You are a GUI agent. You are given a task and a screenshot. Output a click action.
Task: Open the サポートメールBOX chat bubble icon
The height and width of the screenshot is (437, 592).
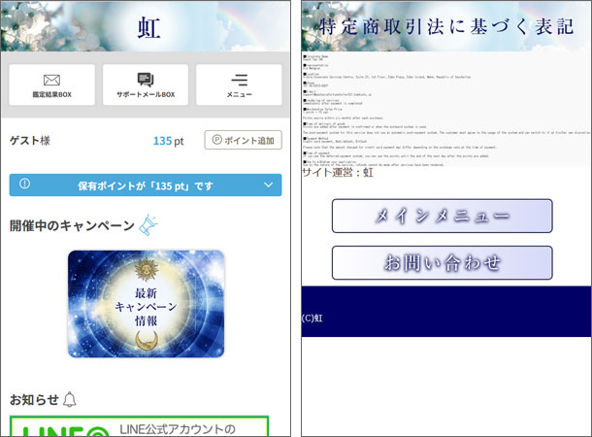(x=146, y=79)
